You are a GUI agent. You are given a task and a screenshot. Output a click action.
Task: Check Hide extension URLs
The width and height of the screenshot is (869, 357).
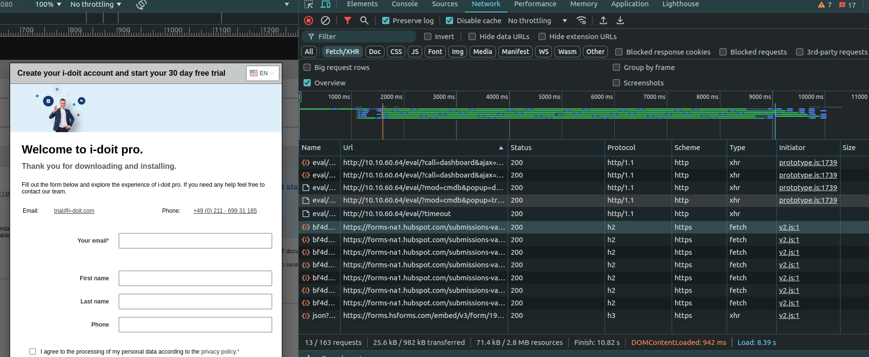click(542, 37)
